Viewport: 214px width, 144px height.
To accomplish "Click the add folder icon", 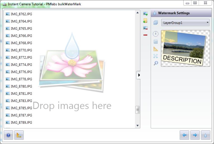I will click(145, 21).
